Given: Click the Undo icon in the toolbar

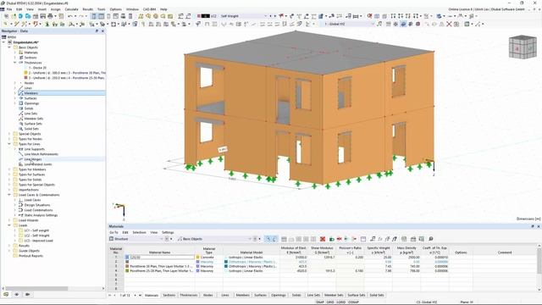Looking at the screenshot, I should [70, 16].
